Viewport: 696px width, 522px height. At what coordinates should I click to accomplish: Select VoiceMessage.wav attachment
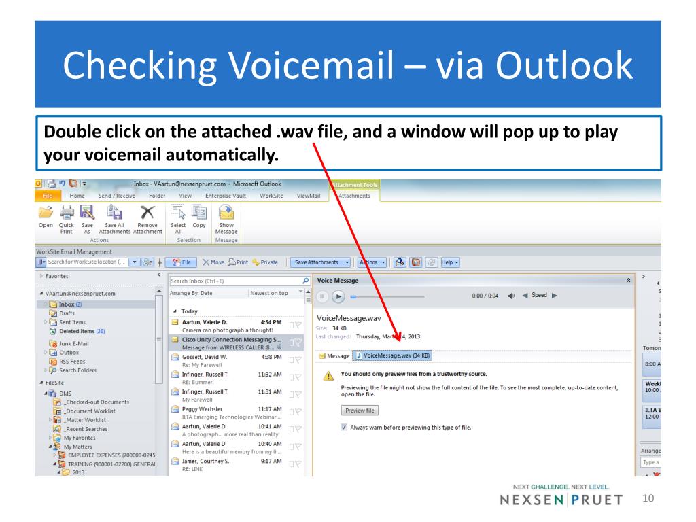coord(392,355)
